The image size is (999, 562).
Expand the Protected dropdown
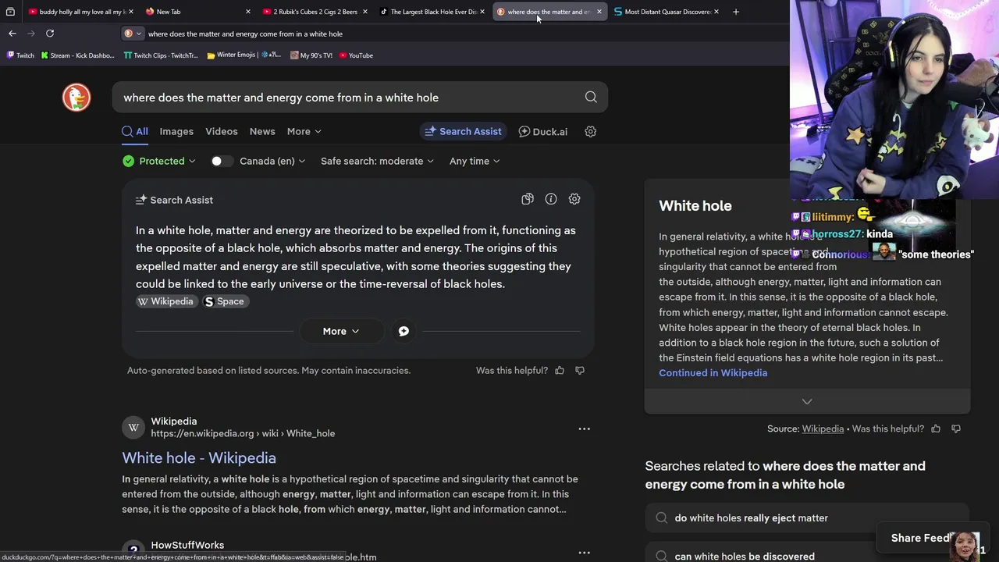pos(159,161)
